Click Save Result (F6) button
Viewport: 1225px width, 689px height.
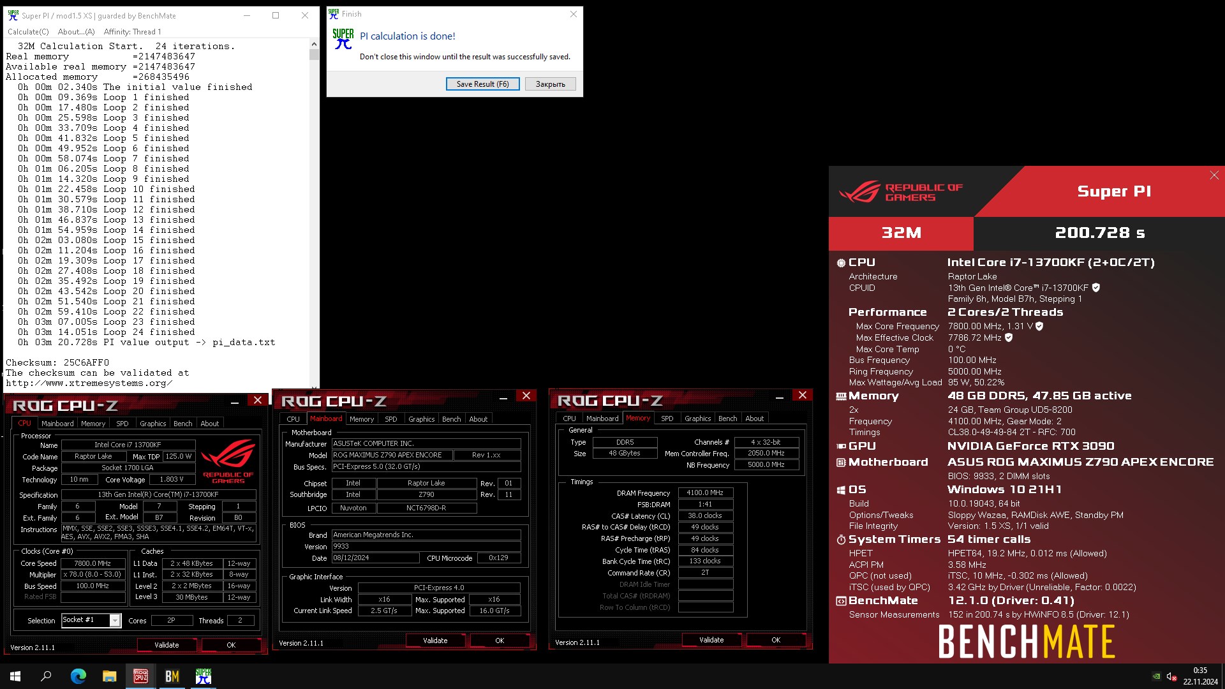tap(482, 84)
